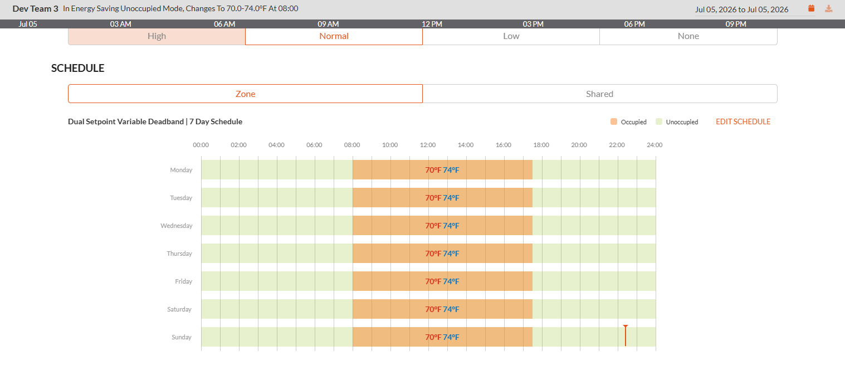Click Friday's occupied 70°F 74°F block
Image resolution: width=845 pixels, height=365 pixels.
[x=442, y=281]
